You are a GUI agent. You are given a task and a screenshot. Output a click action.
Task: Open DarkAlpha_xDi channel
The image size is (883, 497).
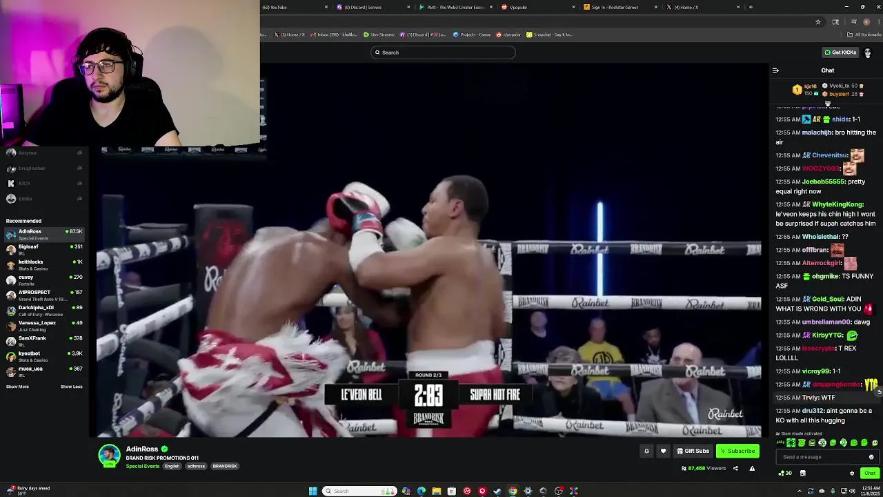click(x=44, y=311)
